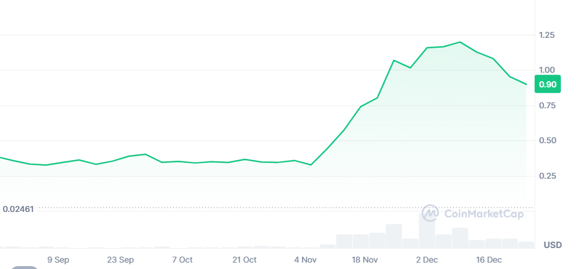The image size is (576, 269).
Task: Click the 0.02461 baseline price label
Action: click(x=19, y=208)
